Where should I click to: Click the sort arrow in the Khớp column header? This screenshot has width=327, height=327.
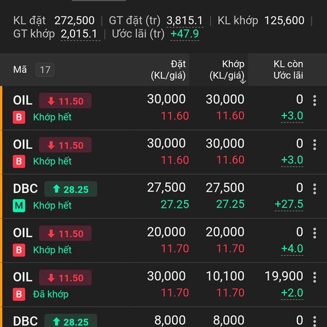[243, 81]
